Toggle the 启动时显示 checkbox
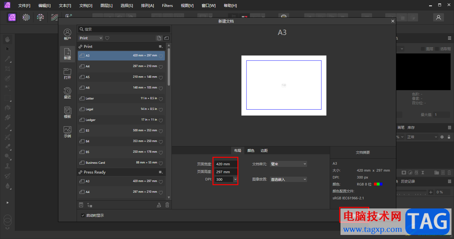 (83, 215)
